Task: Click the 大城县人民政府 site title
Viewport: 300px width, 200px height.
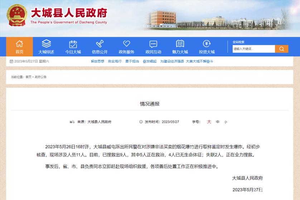Action: 69,13
